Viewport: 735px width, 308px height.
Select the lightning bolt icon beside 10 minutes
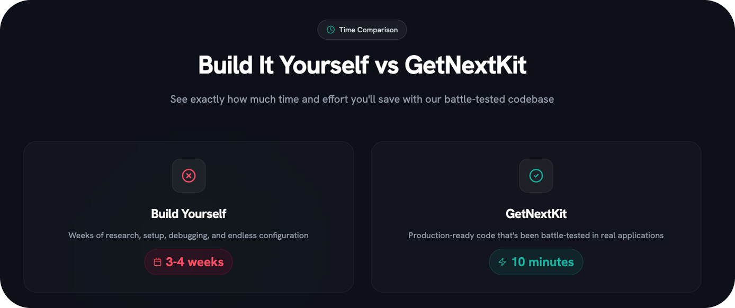(501, 261)
